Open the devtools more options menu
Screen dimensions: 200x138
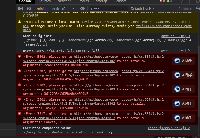tap(190, 1)
